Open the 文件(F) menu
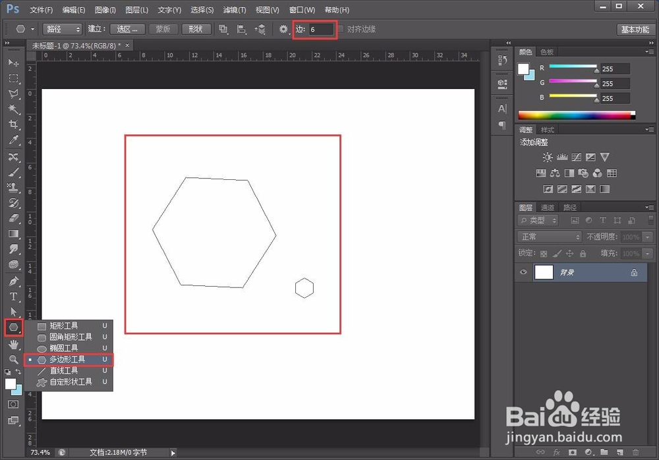Image resolution: width=659 pixels, height=460 pixels. [x=41, y=10]
